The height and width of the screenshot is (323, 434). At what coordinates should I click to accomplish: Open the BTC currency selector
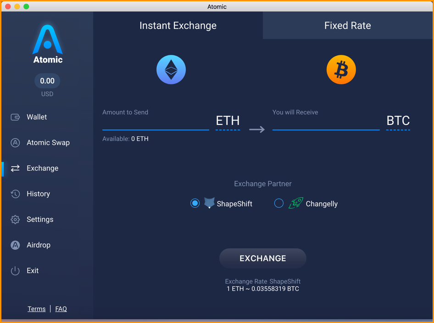coord(398,121)
